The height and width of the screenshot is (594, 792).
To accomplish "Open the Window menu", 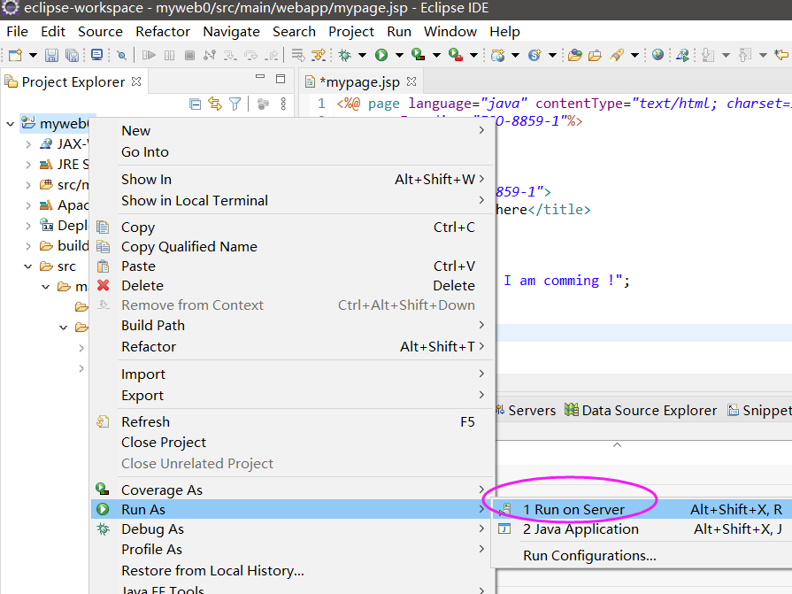I will tap(450, 31).
